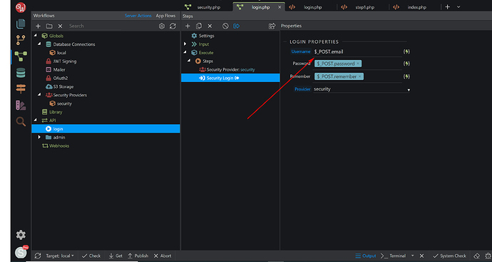This screenshot has height=262, width=492.
Task: Open the Routing signpost sidebar icon
Action: click(21, 89)
